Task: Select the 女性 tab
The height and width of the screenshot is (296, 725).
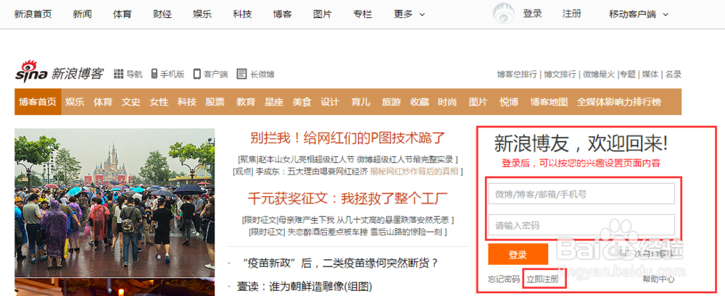Action: 159,101
